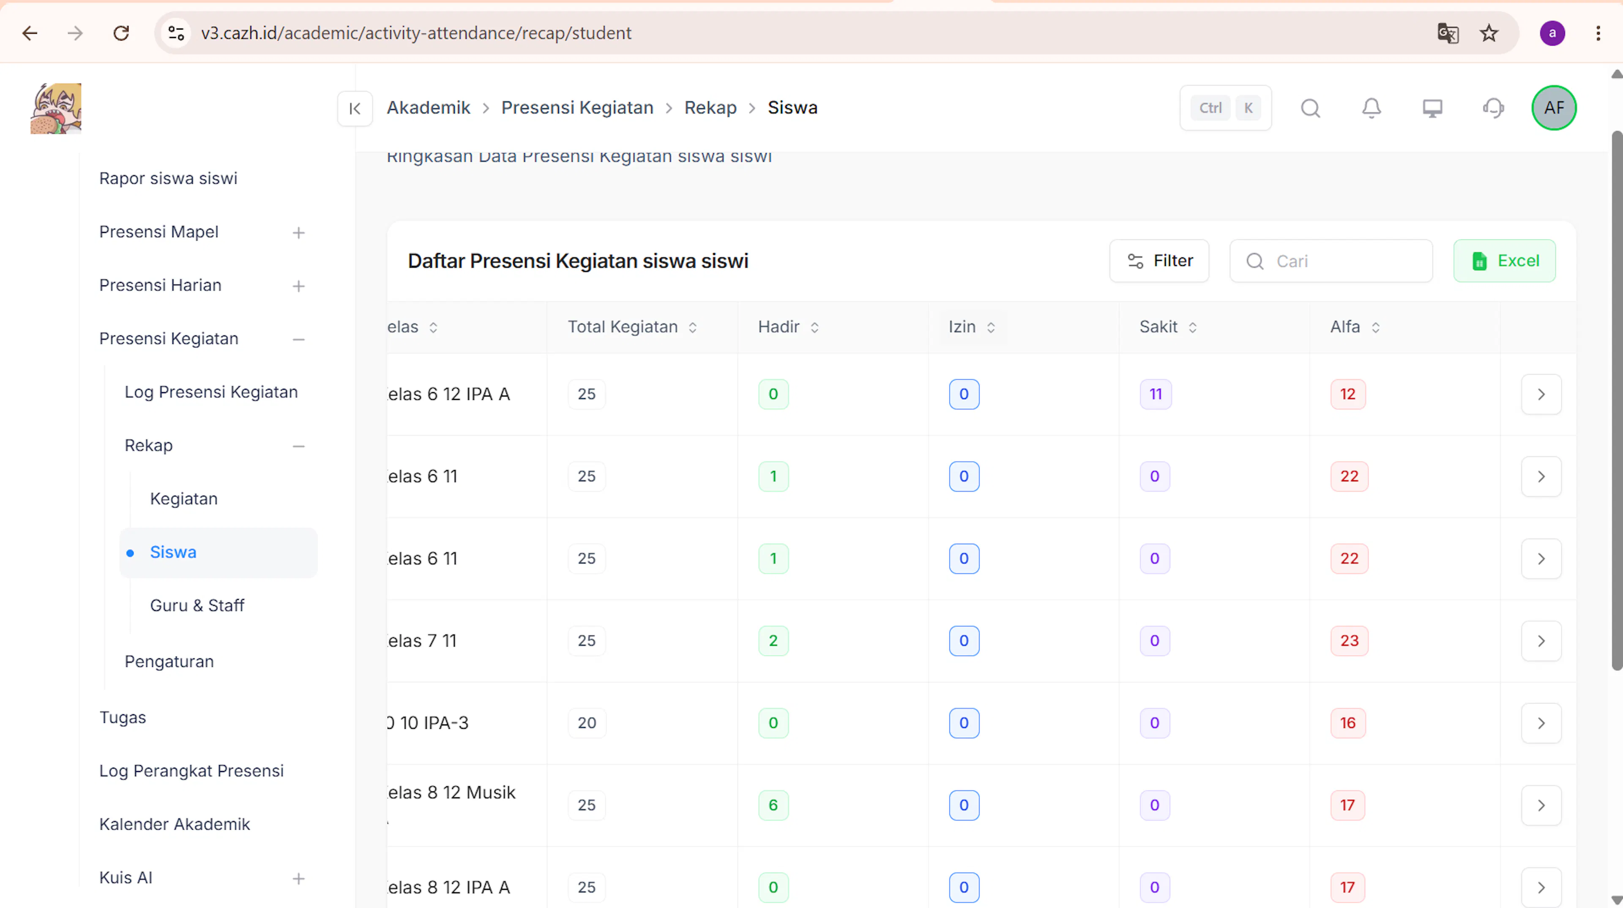Click Alfa value 12 badge
Screen dimensions: 1623x908
(1348, 394)
